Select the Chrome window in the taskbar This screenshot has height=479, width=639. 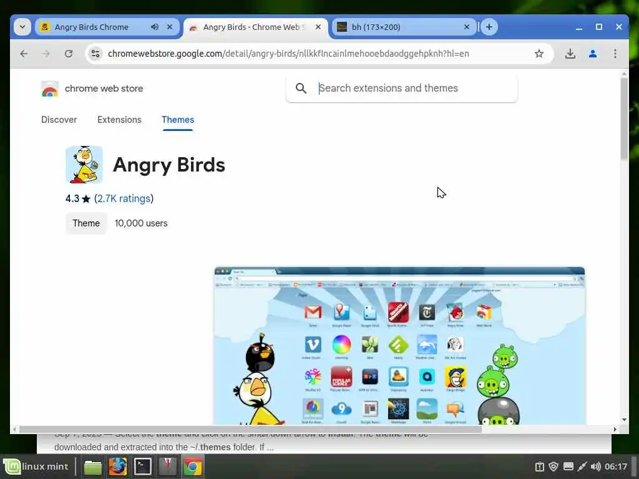[192, 467]
